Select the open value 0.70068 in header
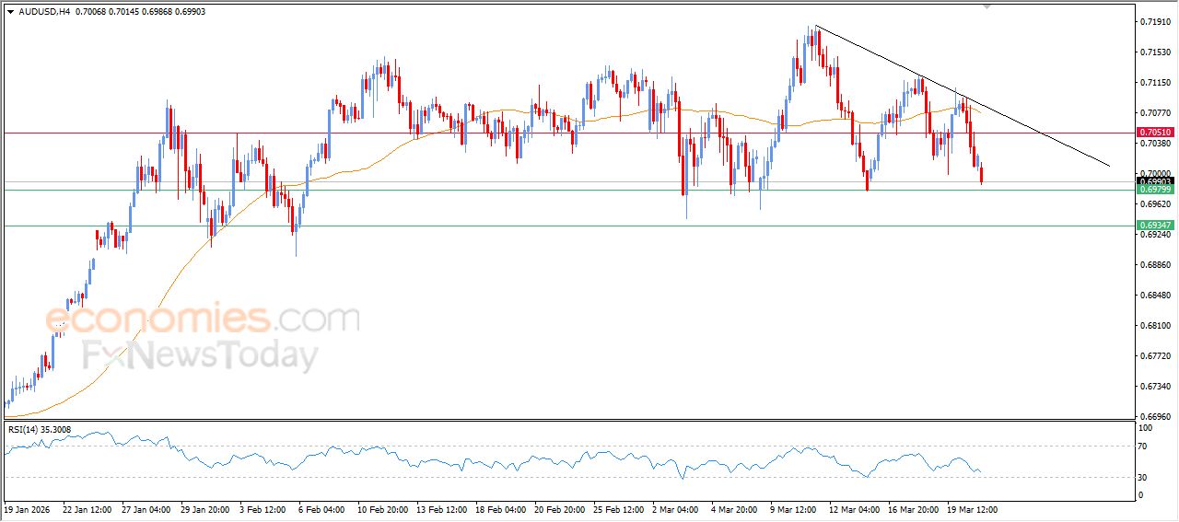The image size is (1179, 522). point(89,11)
